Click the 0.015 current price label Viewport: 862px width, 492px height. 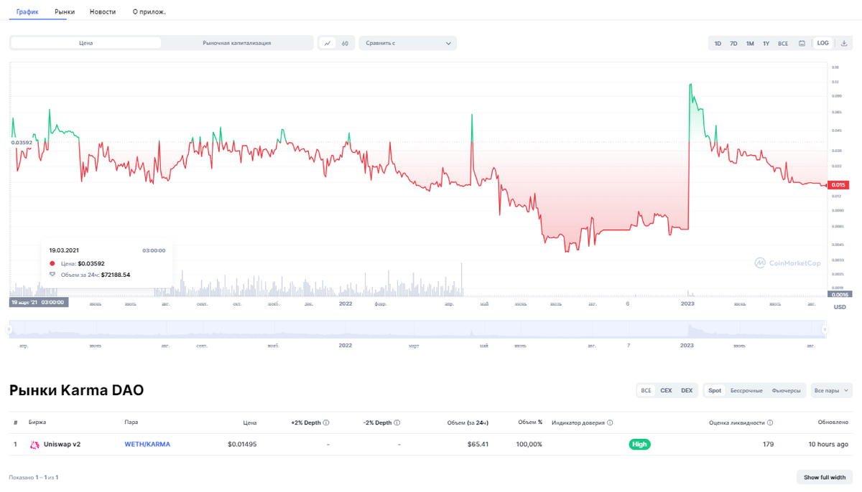[x=838, y=186]
